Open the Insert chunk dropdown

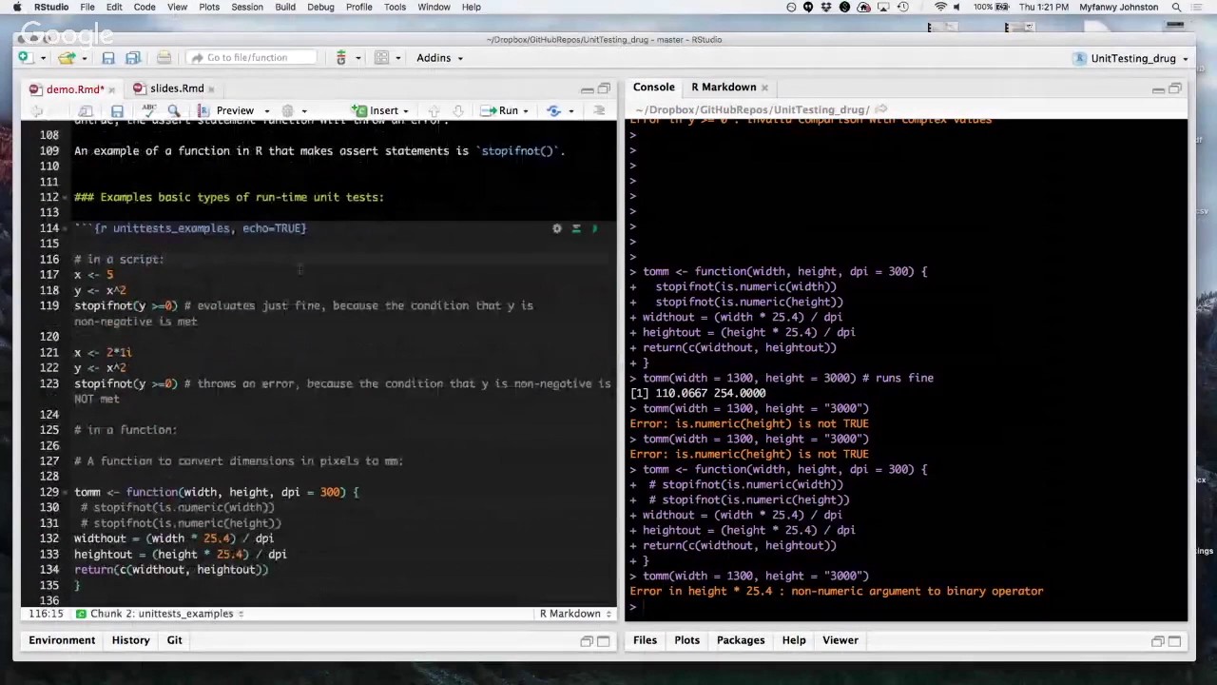click(x=381, y=111)
